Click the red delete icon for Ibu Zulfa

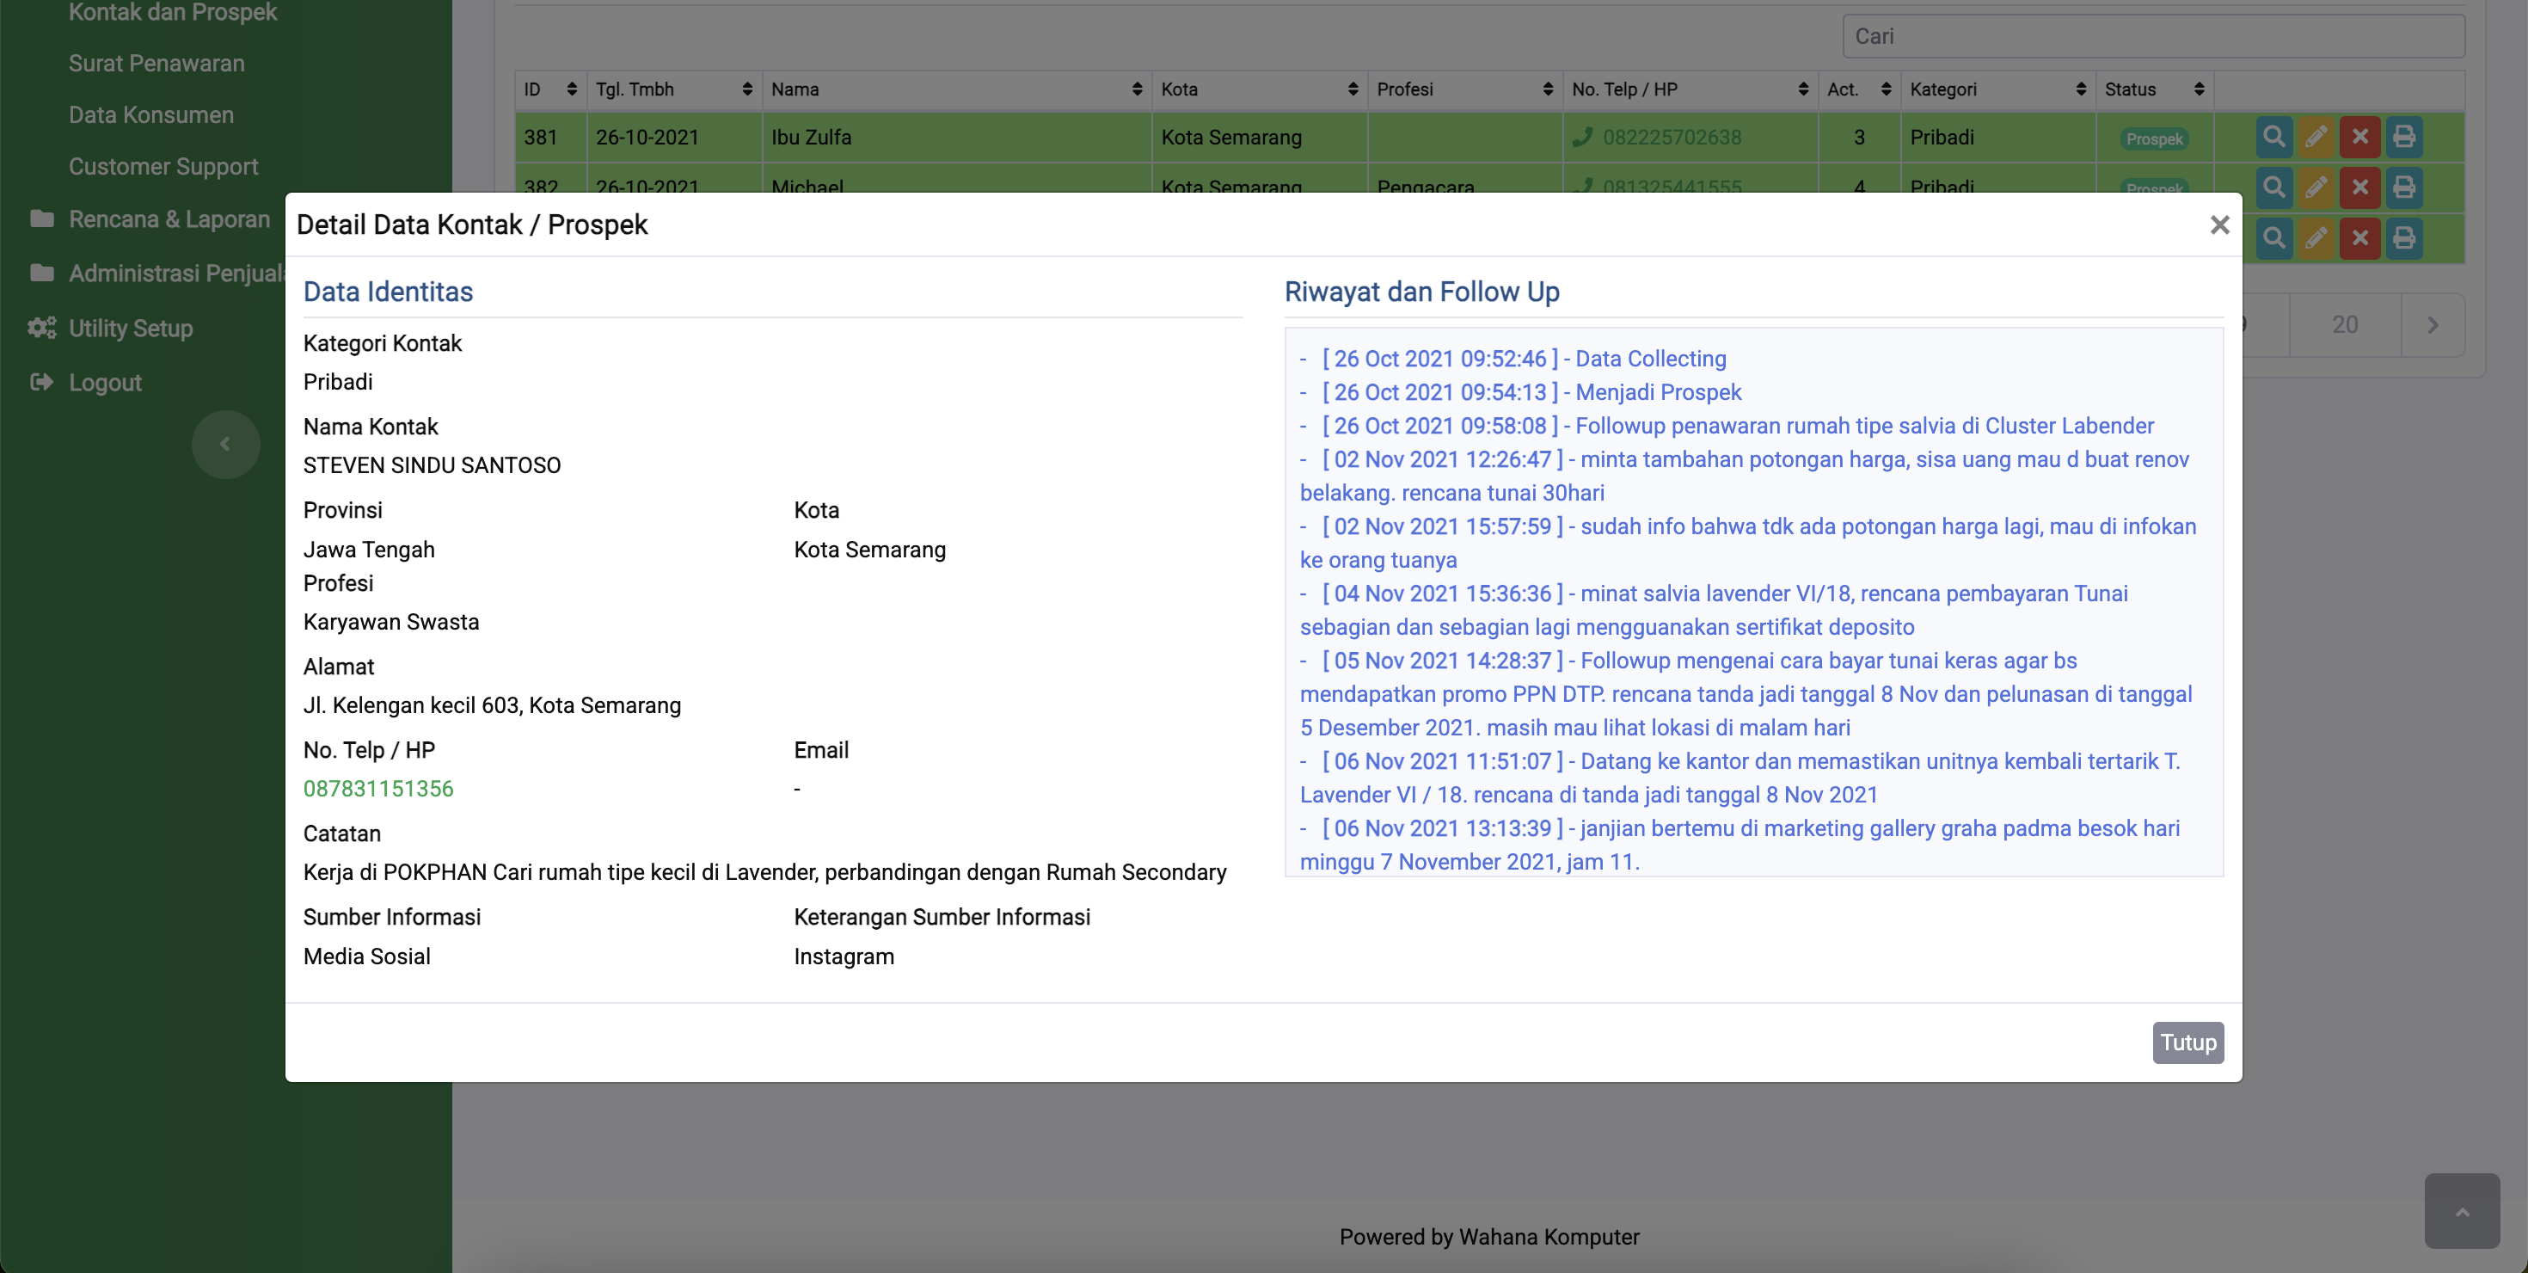2359,137
